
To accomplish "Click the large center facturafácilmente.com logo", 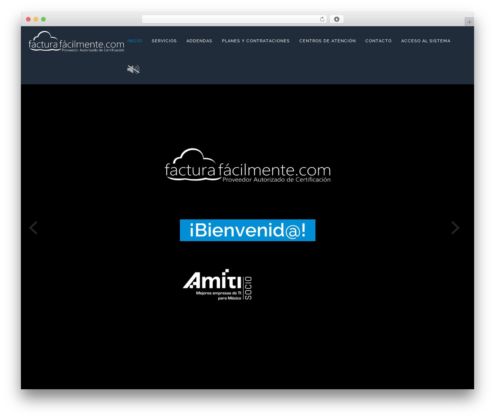I will [x=247, y=165].
